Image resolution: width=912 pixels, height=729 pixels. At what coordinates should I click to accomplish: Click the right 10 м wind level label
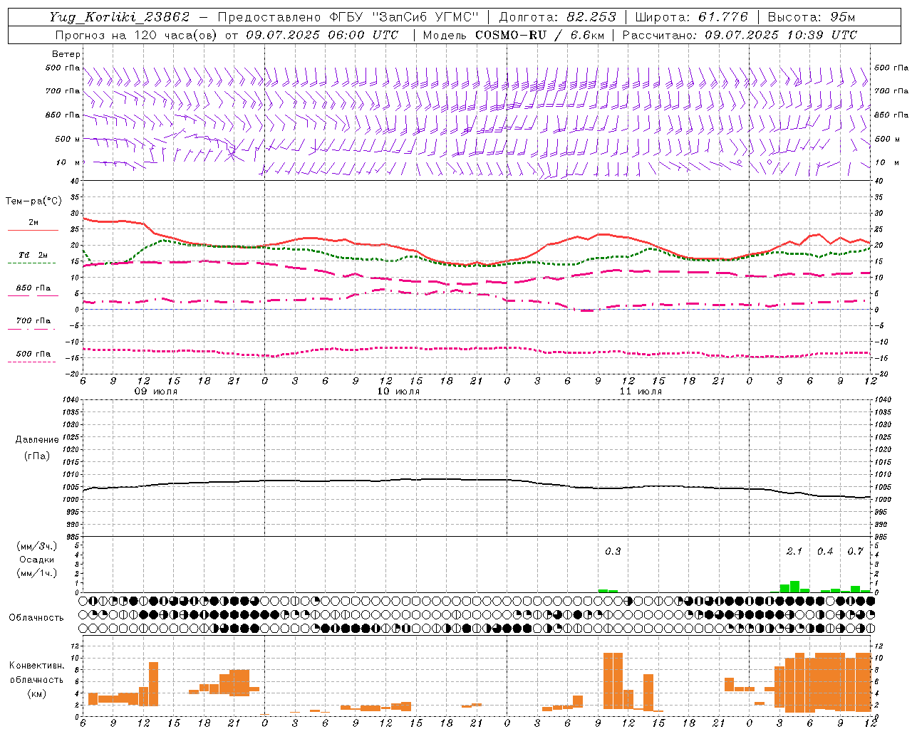[x=886, y=162]
